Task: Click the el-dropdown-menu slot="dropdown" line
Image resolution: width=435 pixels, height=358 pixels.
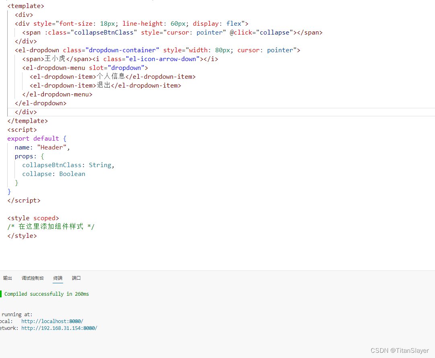Action: point(85,68)
